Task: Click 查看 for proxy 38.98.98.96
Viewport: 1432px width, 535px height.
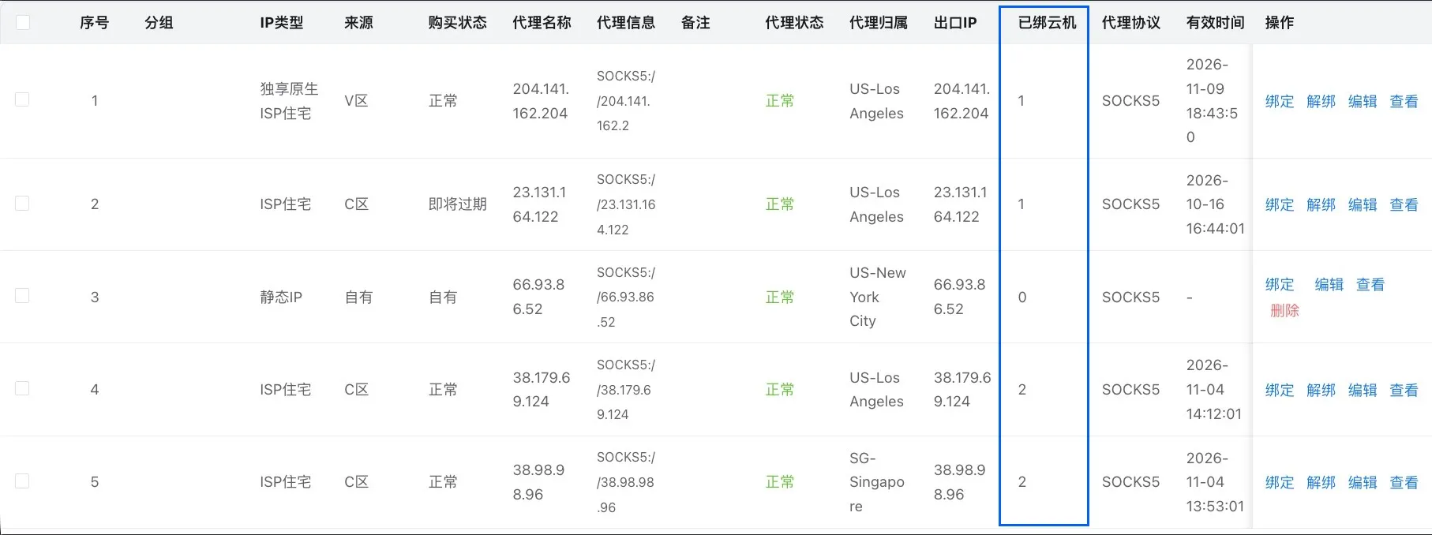Action: pyautogui.click(x=1404, y=482)
